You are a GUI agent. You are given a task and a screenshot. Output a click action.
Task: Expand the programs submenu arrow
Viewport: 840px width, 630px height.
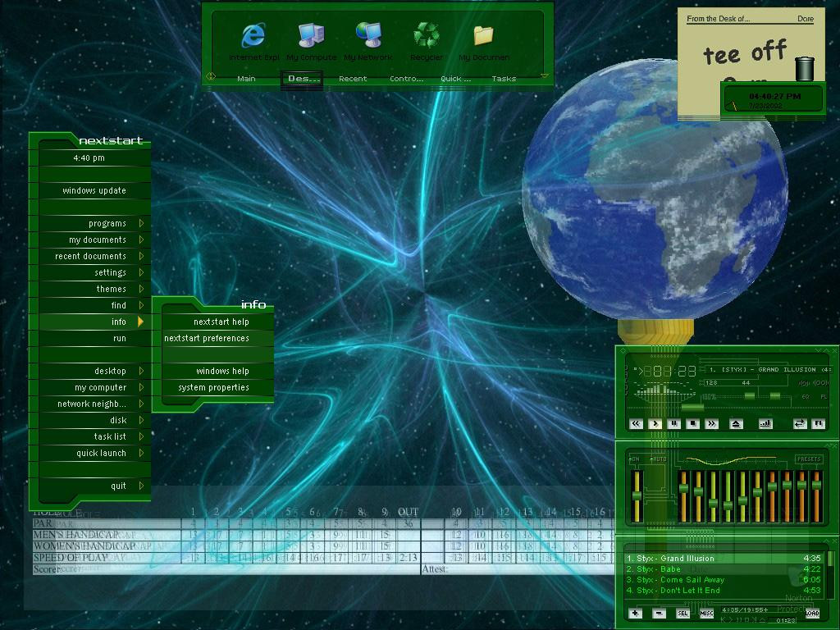click(141, 223)
